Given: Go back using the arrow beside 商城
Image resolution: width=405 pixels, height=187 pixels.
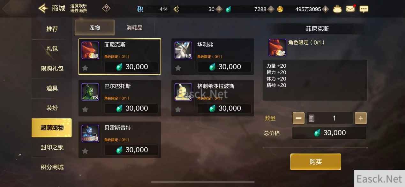Looking at the screenshot, I should pos(43,8).
